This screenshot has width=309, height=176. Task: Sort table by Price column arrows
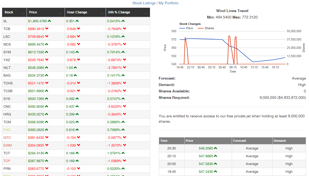tap(61, 12)
